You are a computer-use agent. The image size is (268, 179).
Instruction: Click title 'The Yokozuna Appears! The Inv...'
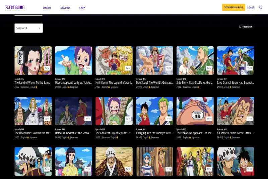click(195, 133)
